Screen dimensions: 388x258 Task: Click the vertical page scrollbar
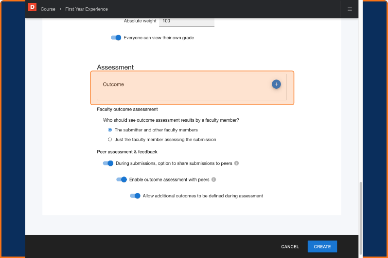[x=361, y=219]
